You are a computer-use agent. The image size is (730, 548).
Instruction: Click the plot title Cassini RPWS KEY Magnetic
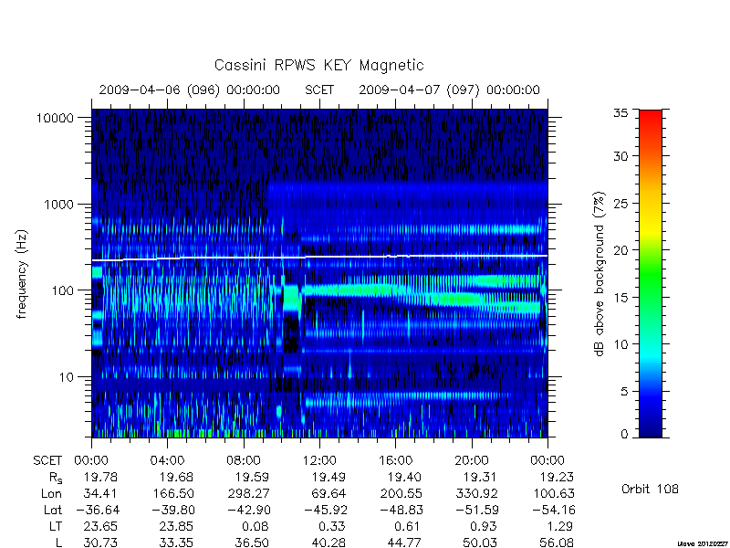pos(318,65)
